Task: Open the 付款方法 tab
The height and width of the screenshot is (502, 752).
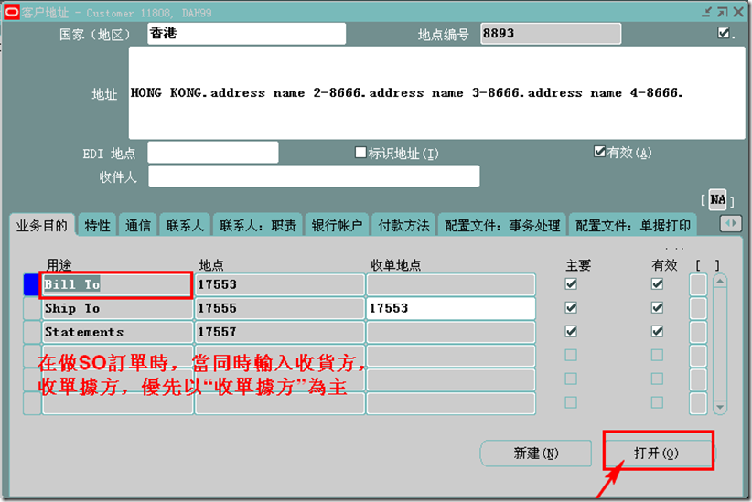Action: pyautogui.click(x=403, y=225)
